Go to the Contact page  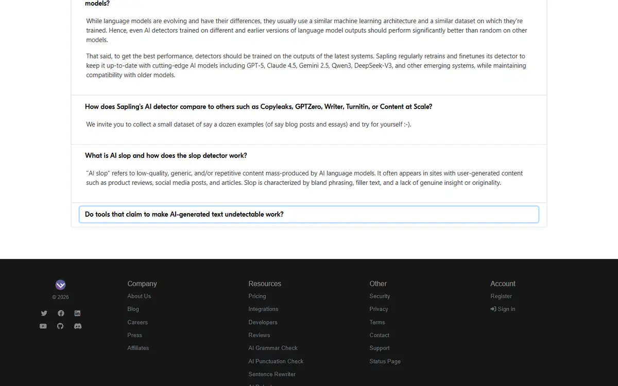[379, 335]
